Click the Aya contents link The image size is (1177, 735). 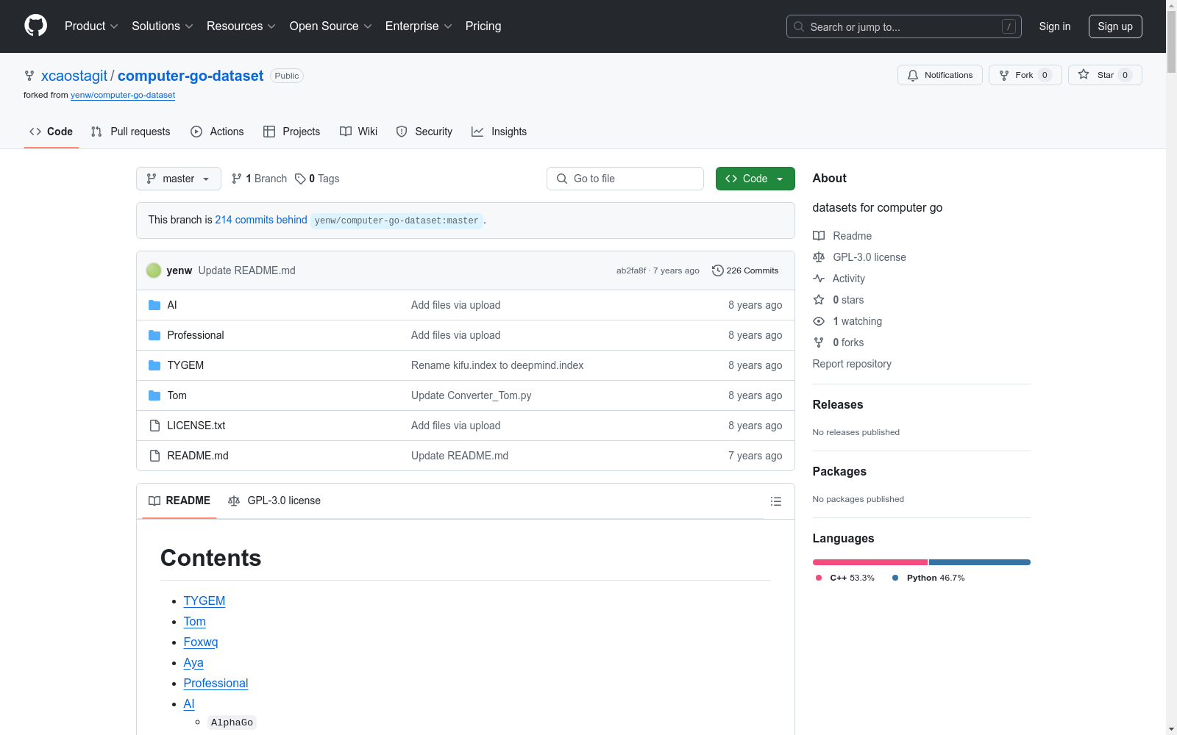point(193,662)
